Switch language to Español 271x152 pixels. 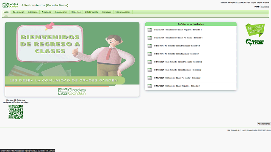[266, 3]
